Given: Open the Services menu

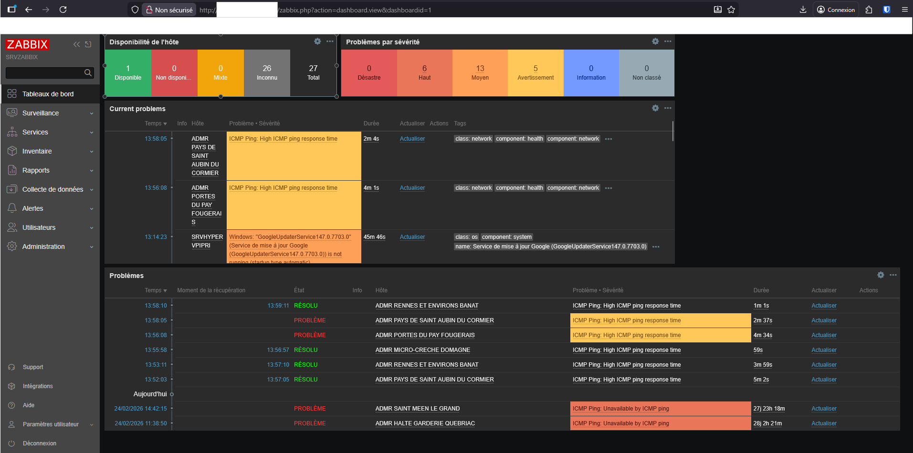Looking at the screenshot, I should (x=50, y=132).
